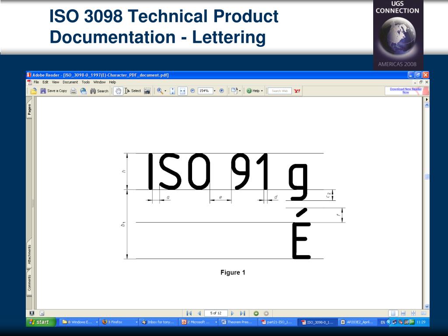
Task: Click the Snapshot camera tool
Action: 147,91
